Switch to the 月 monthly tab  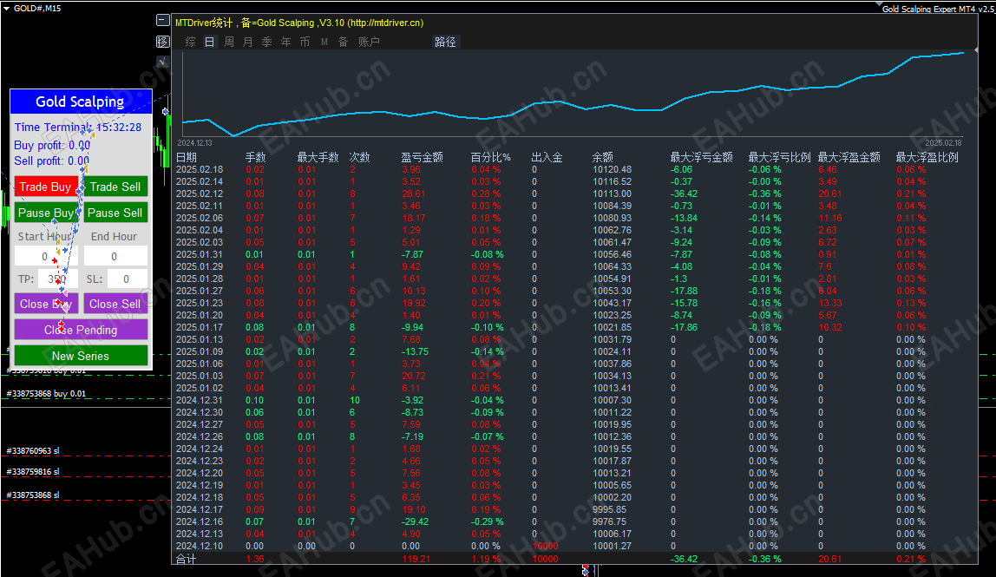(248, 42)
